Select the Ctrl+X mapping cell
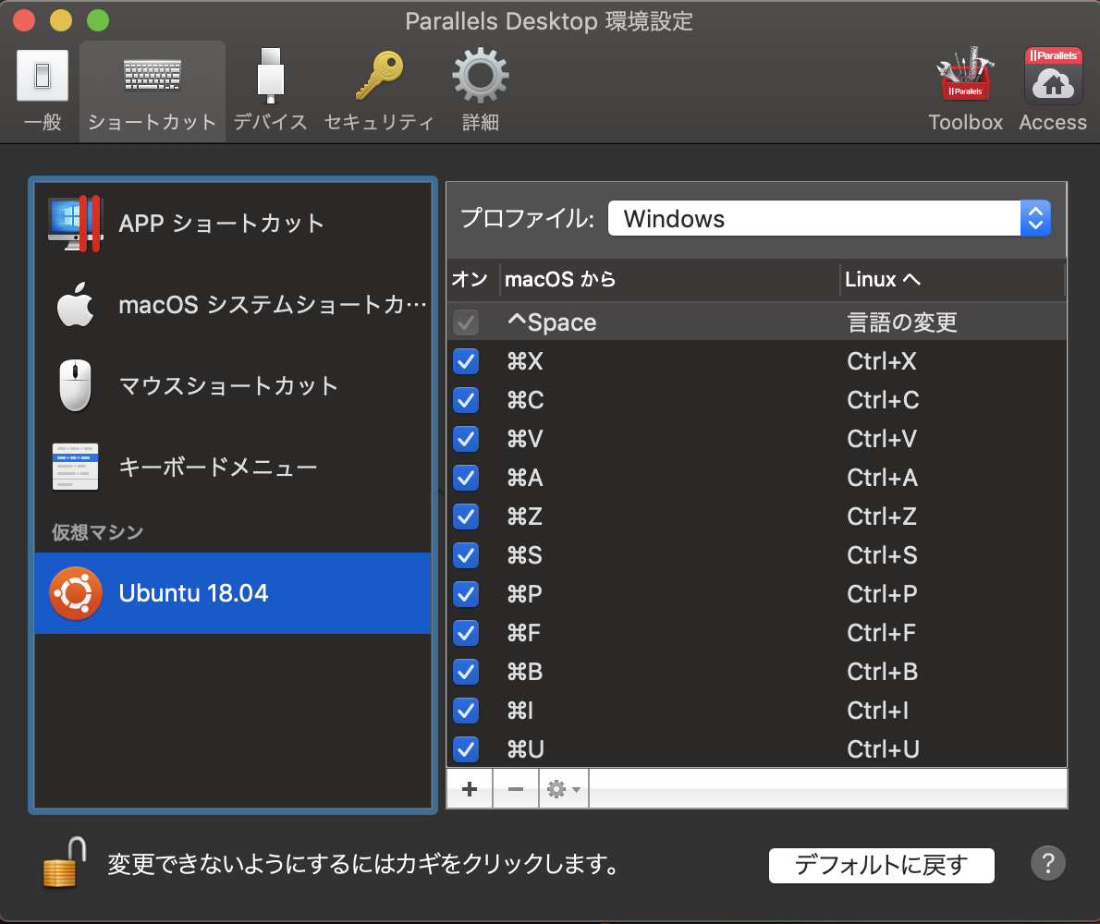1100x924 pixels. click(882, 362)
